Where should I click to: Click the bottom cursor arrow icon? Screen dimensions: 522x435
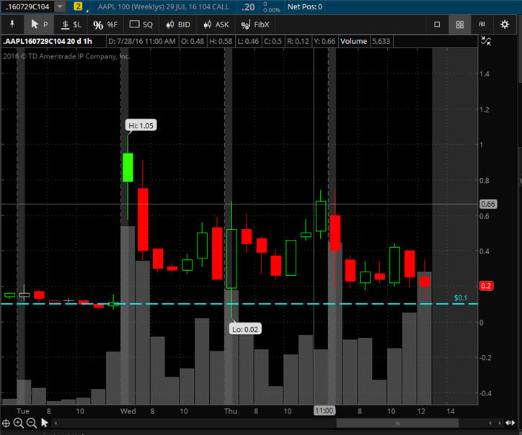pos(44,423)
